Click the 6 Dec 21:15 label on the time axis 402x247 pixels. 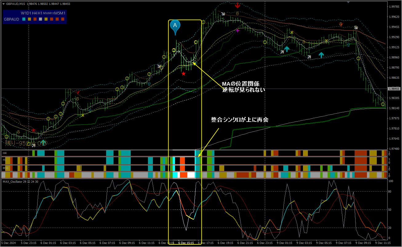[x=245, y=243]
